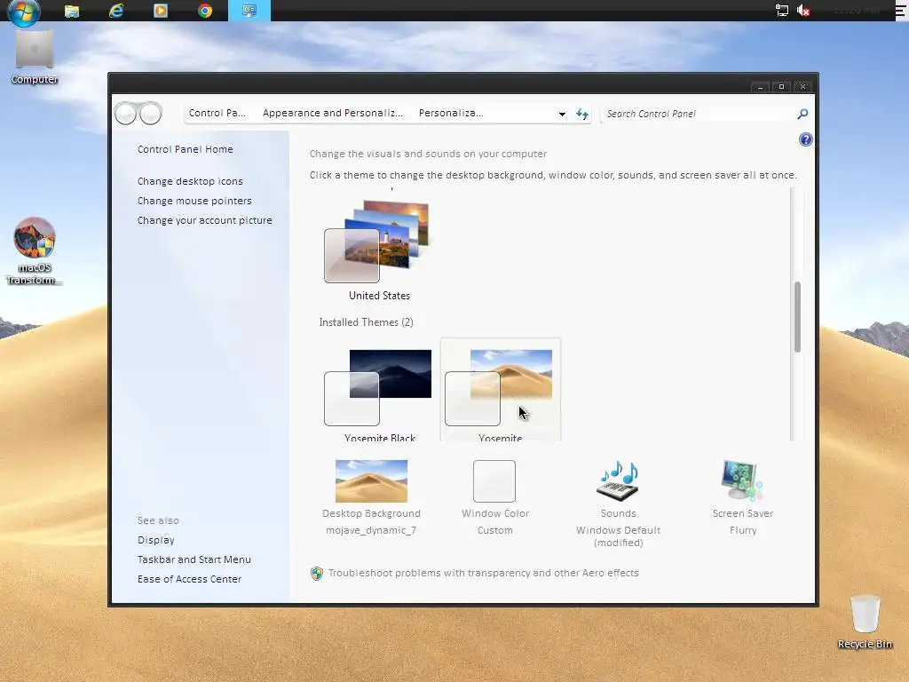The image size is (909, 682).
Task: Open Desktop Background settings icon
Action: coord(371,480)
